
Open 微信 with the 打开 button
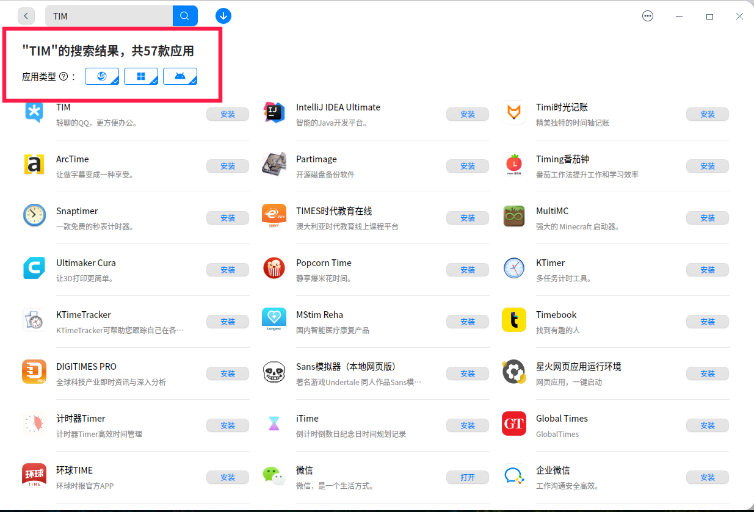click(468, 477)
